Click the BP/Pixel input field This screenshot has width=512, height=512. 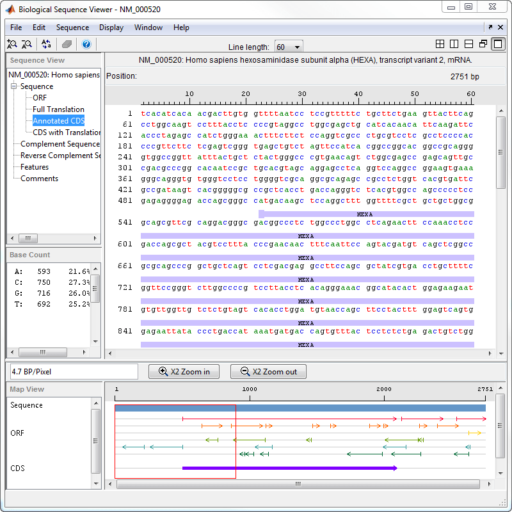pos(74,372)
